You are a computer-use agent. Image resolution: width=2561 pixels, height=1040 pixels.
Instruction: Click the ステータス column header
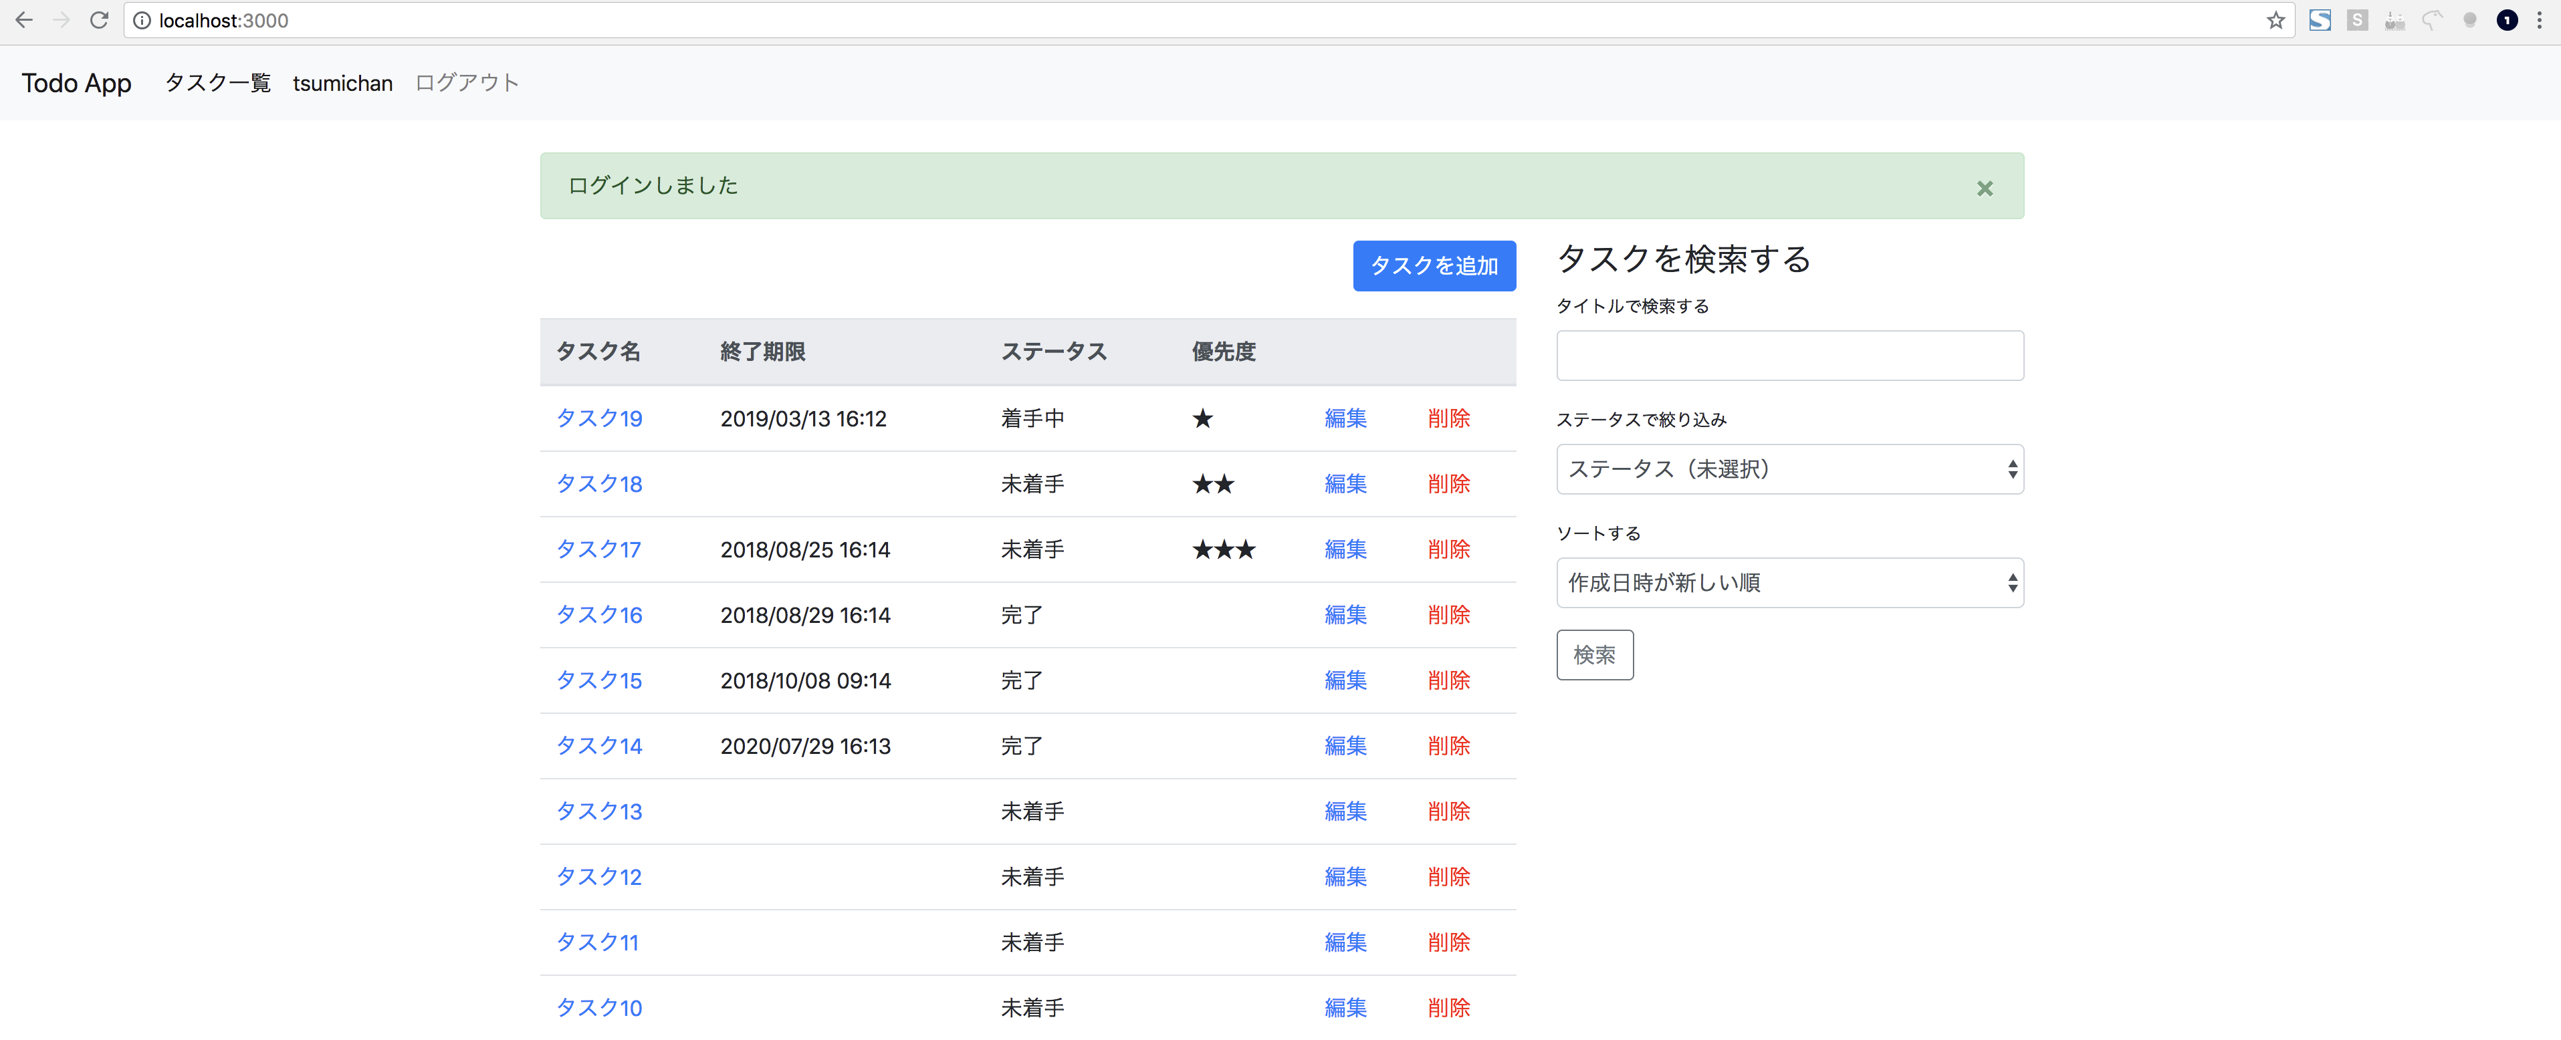[x=1053, y=352]
